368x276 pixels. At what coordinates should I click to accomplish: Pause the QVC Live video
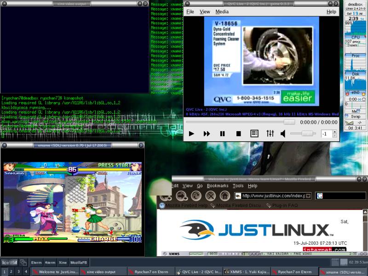click(x=222, y=134)
